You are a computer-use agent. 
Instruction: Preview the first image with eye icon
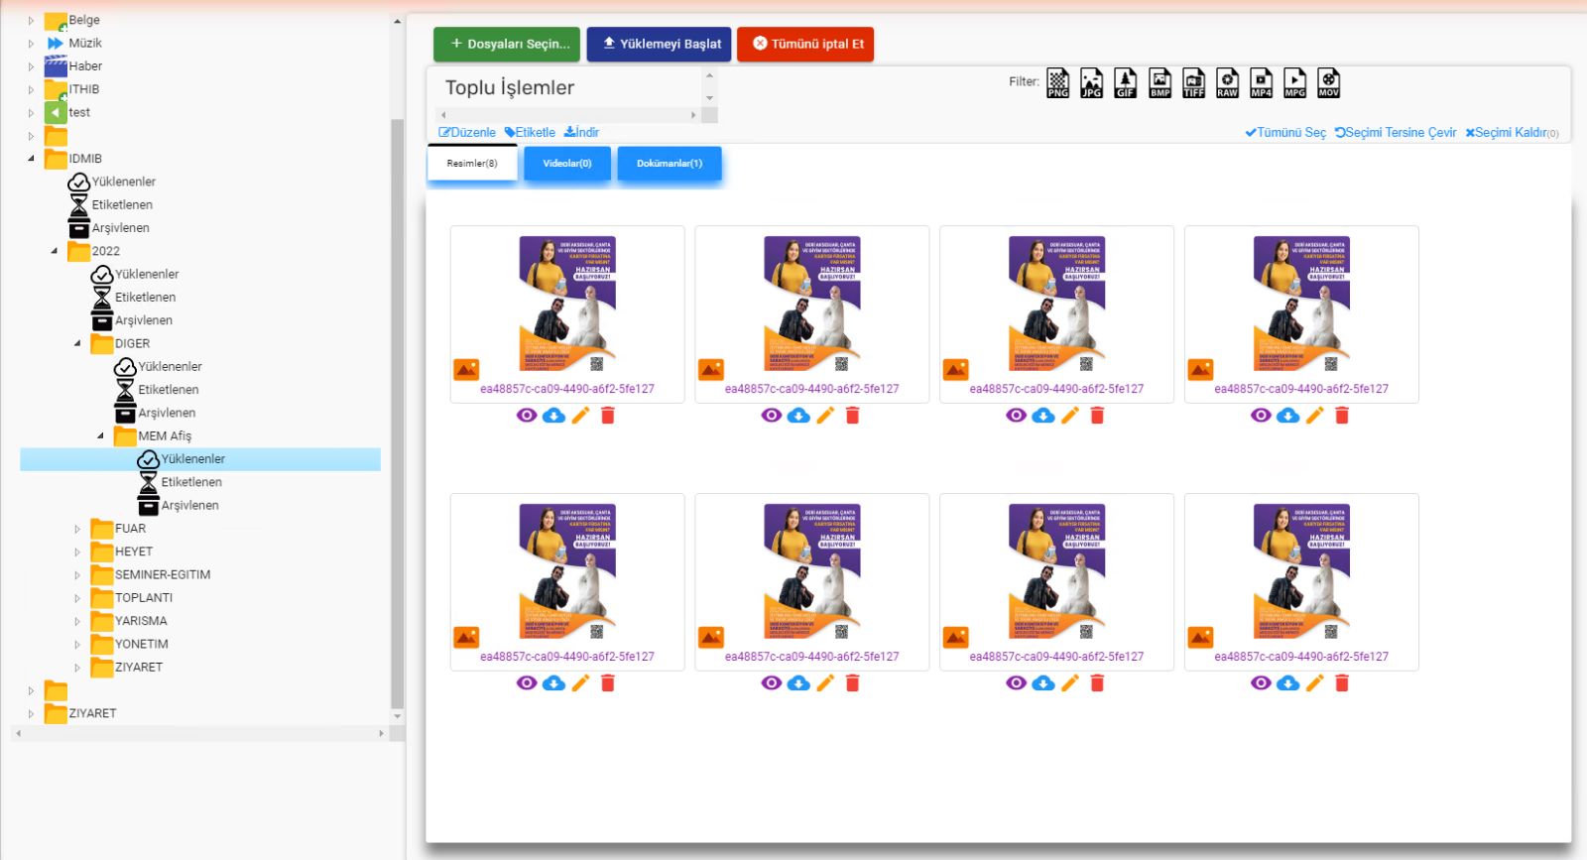527,416
